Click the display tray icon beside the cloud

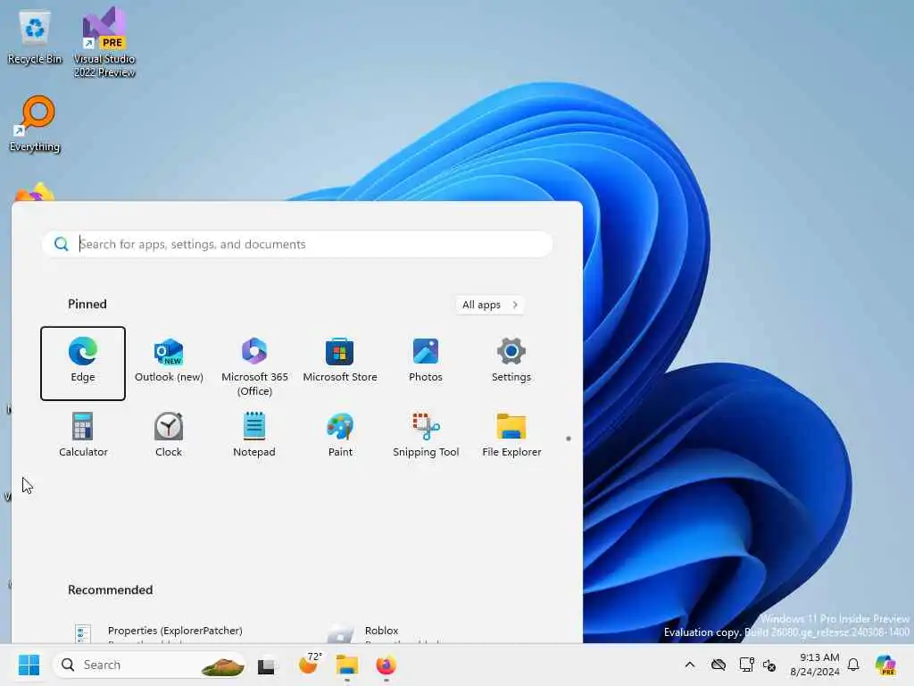click(x=746, y=665)
